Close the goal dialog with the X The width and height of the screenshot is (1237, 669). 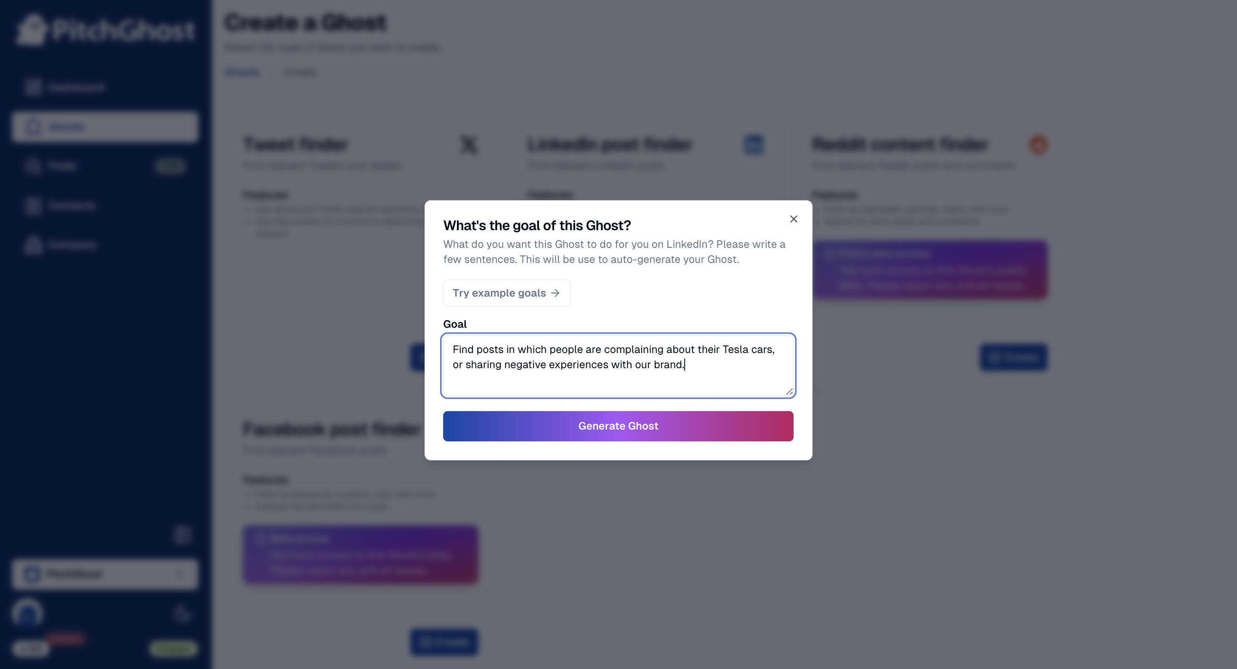click(x=793, y=219)
